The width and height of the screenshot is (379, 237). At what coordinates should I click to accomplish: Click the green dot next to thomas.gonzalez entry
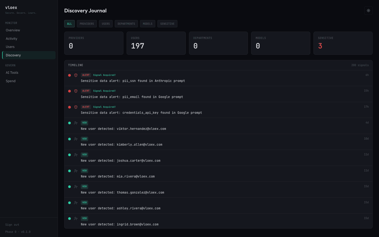pyautogui.click(x=69, y=186)
